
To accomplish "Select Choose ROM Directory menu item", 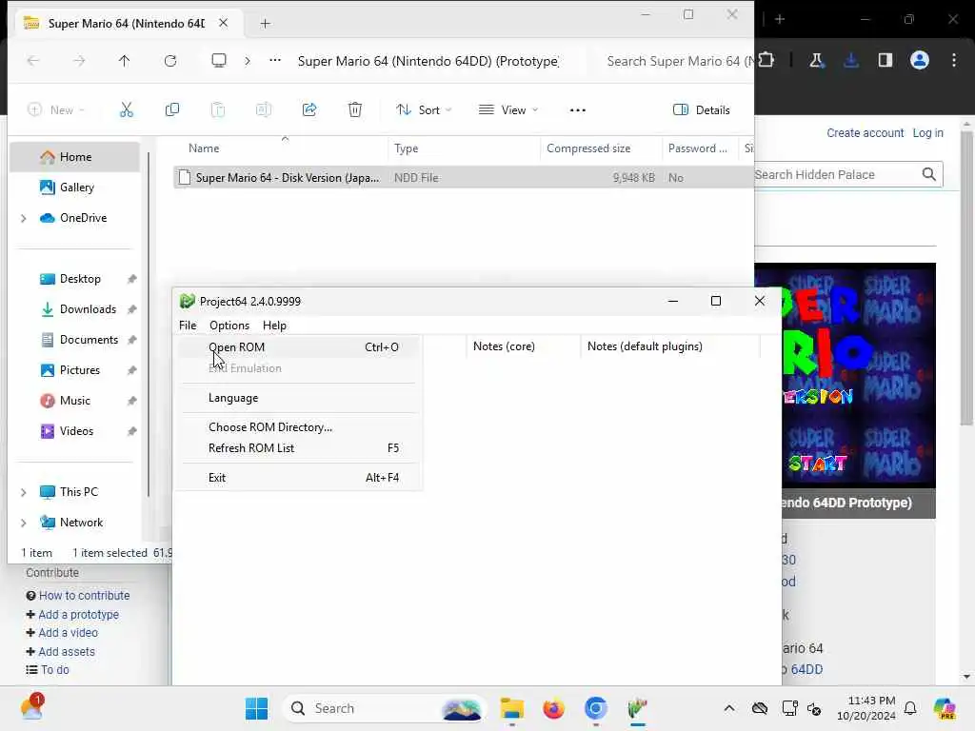I will (300, 427).
